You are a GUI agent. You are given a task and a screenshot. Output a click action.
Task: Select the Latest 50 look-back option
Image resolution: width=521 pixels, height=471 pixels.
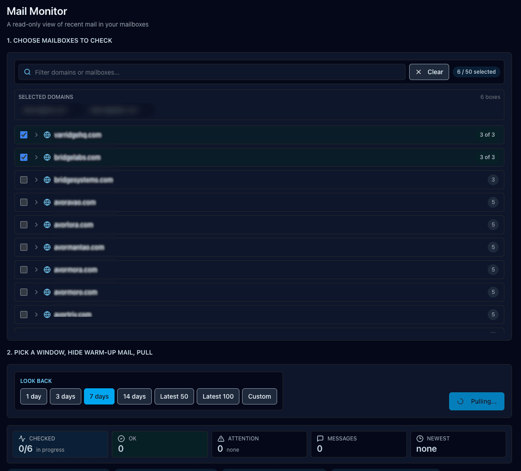point(174,396)
